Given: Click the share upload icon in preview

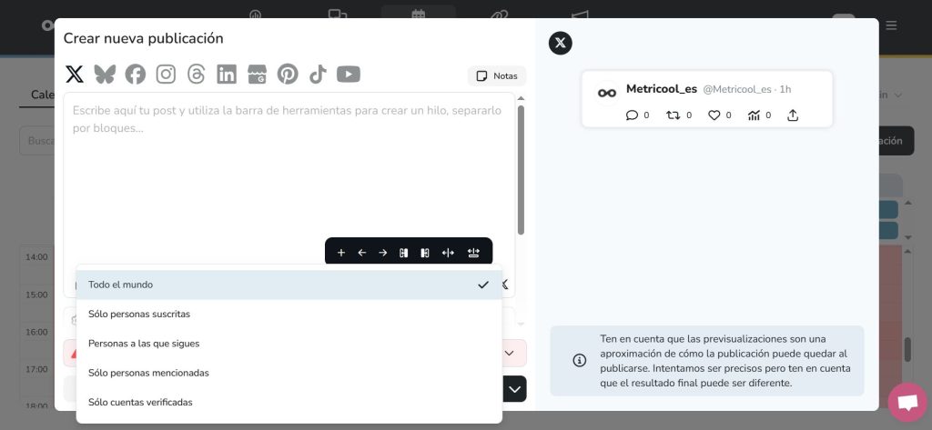Looking at the screenshot, I should [793, 115].
